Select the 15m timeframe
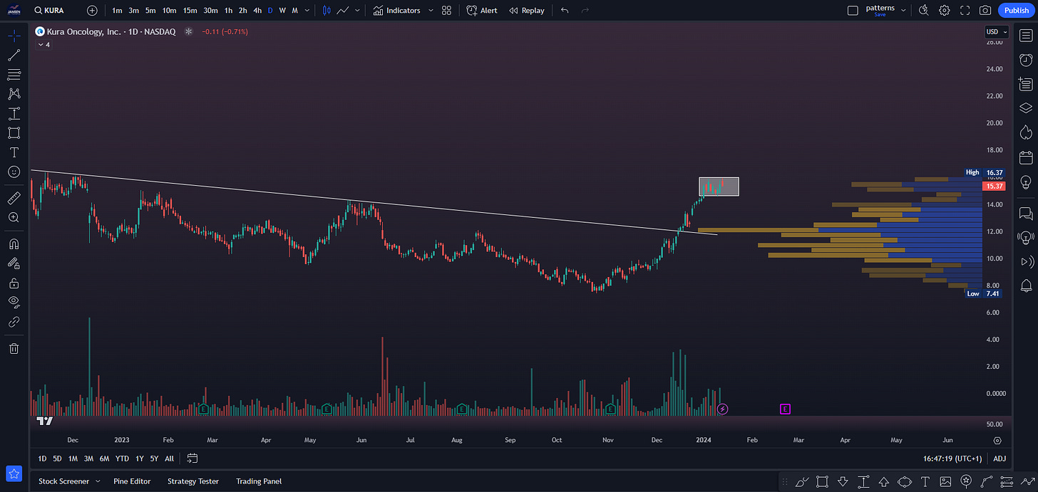This screenshot has height=492, width=1038. [x=190, y=11]
